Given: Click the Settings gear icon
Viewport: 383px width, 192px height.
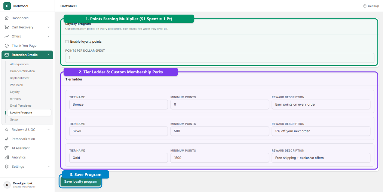Looking at the screenshot, I should 7,167.
